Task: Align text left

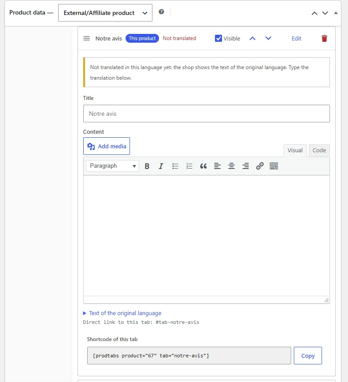Action: (217, 166)
